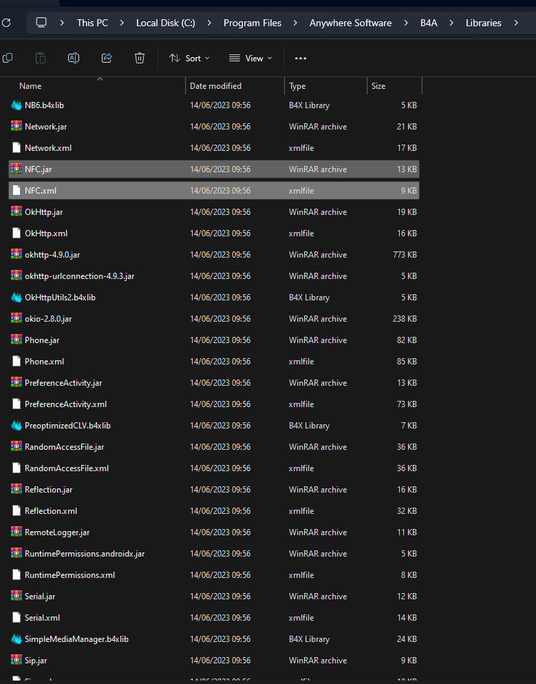Click the Reflection.jar archive icon
536x684 pixels.
(x=17, y=490)
